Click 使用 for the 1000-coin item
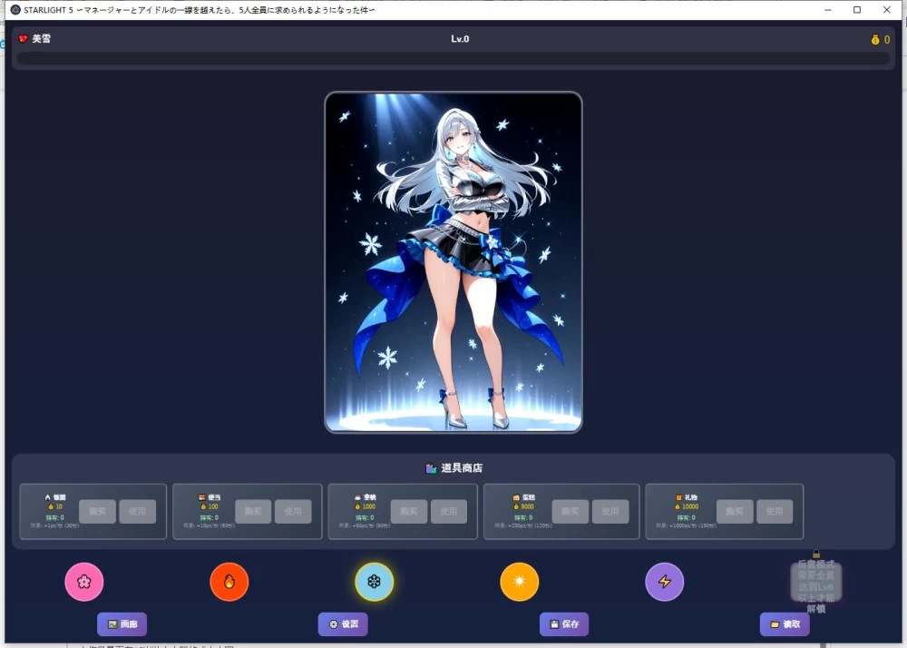Screen dimensions: 907x648 (449, 512)
